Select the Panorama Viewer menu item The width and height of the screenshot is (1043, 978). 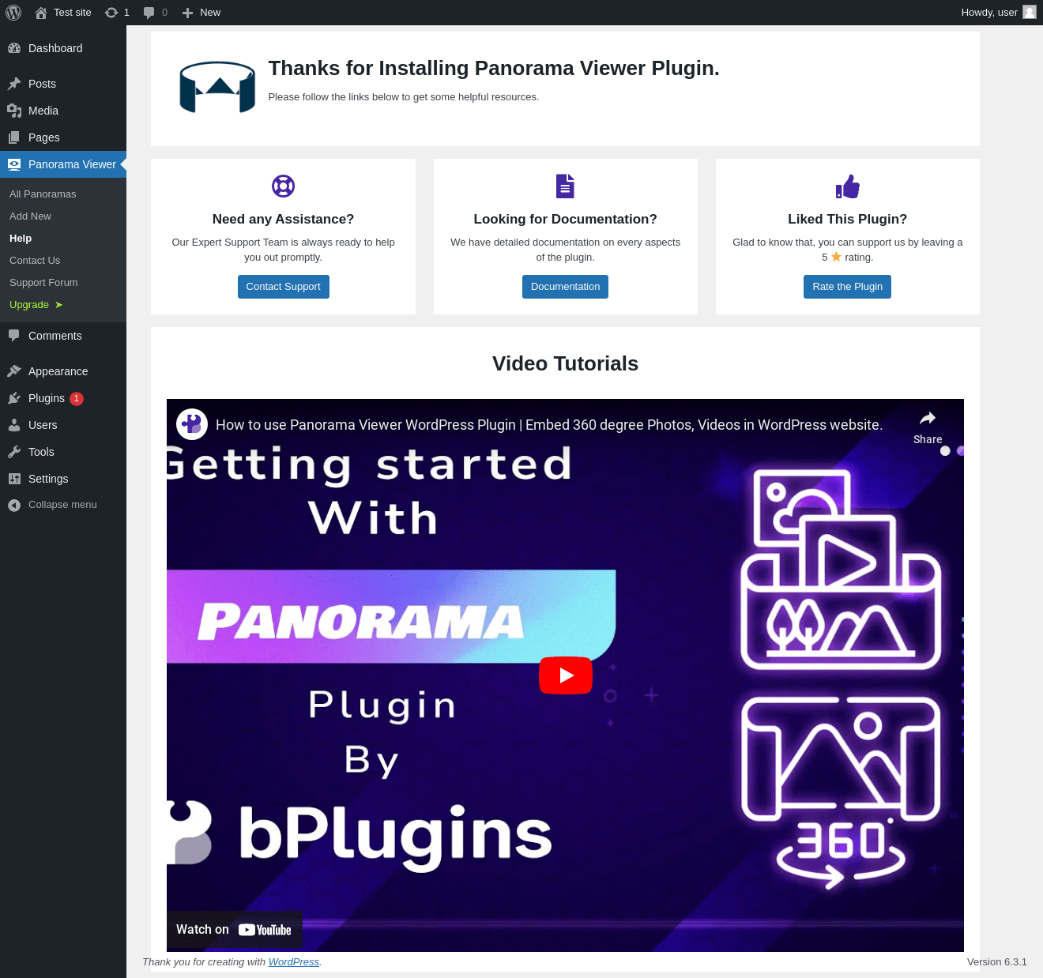point(63,164)
